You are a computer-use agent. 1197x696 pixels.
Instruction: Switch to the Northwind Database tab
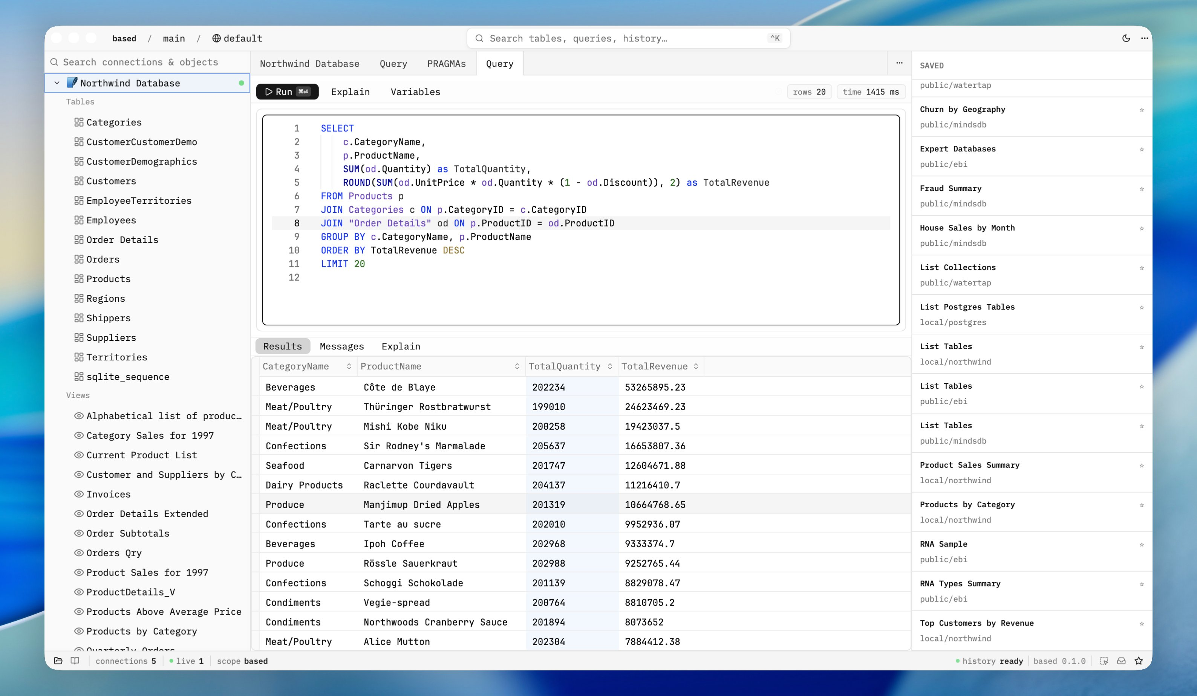click(309, 64)
